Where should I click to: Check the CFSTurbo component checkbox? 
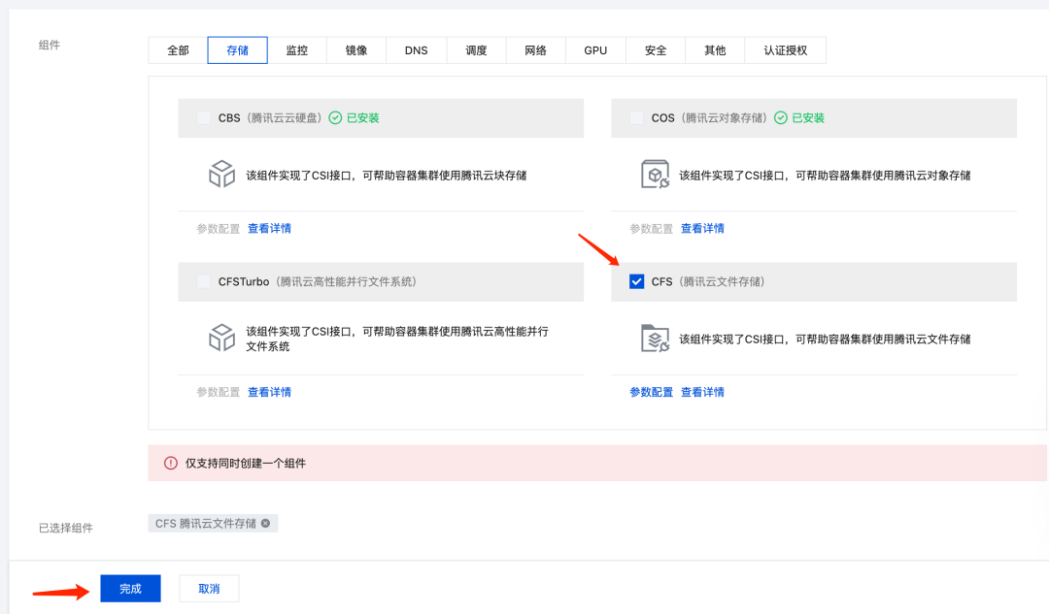[203, 281]
